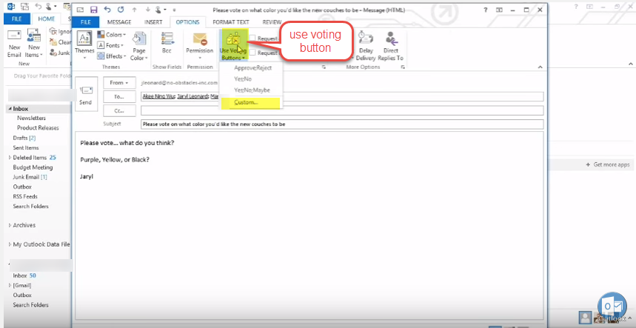Open FILE tab in the message window
Screen dimensions: 636x328
point(86,22)
